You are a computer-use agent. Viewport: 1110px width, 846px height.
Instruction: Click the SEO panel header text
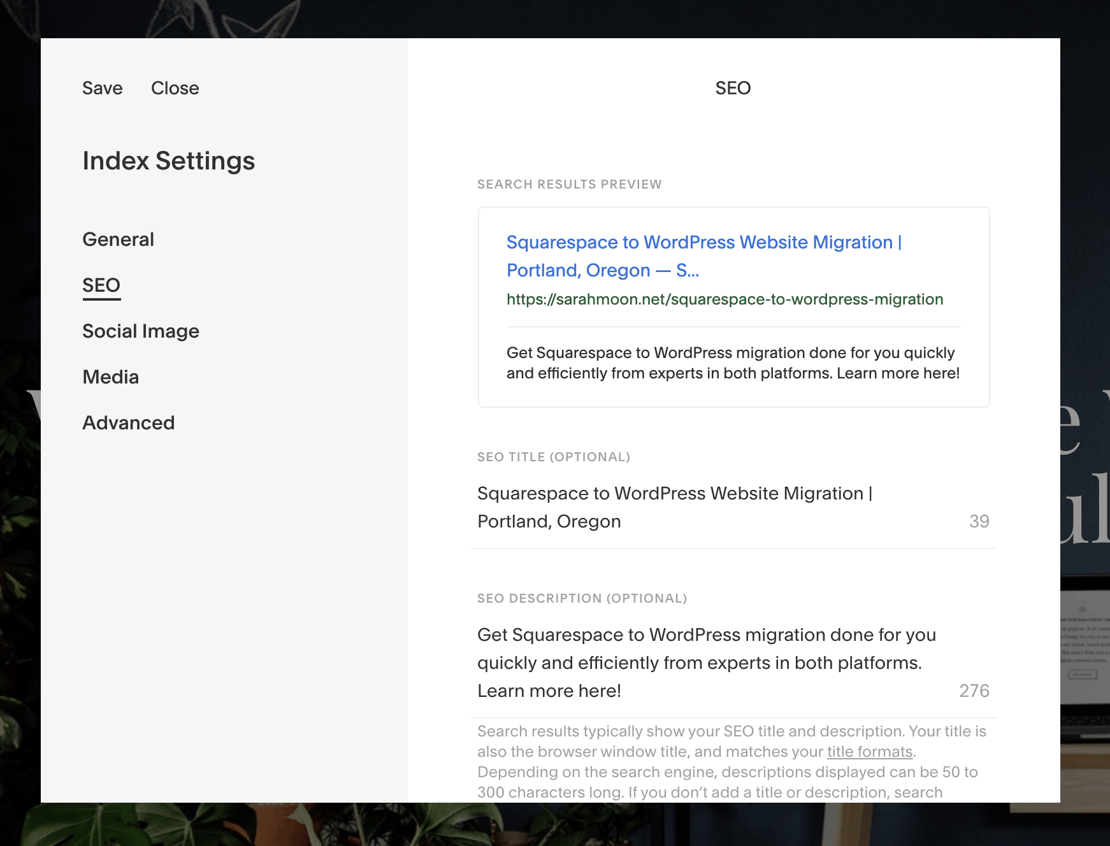coord(733,88)
